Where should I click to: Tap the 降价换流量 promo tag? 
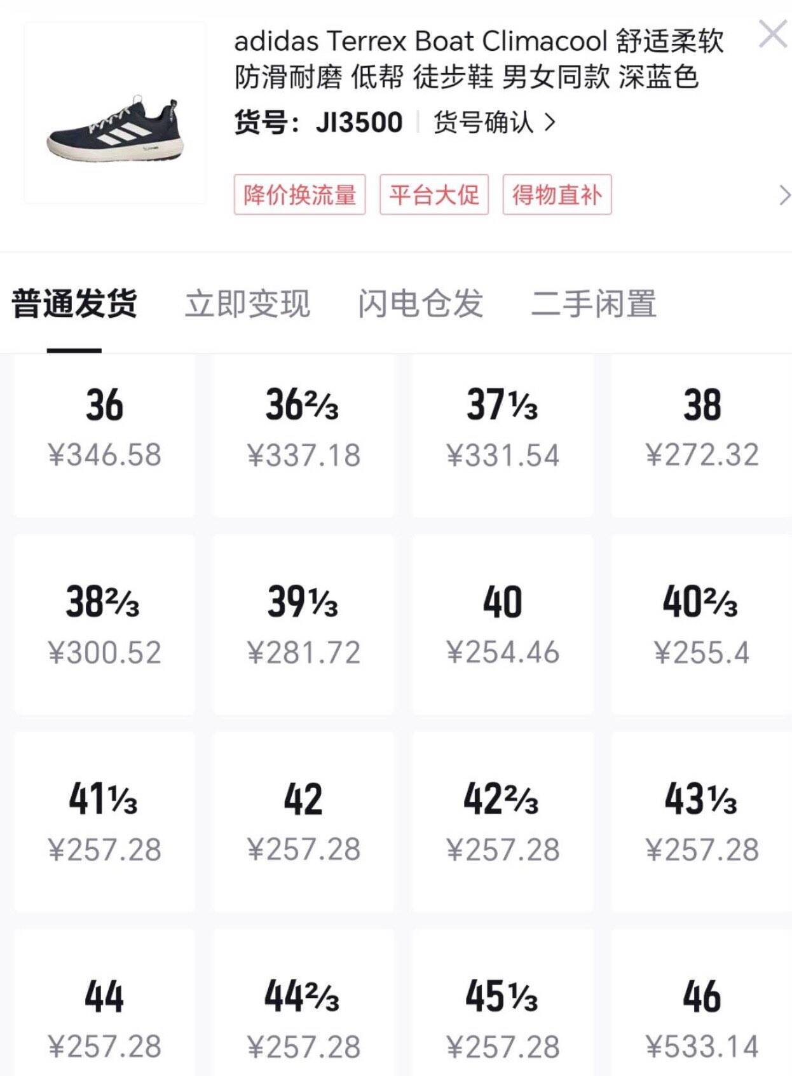[x=299, y=194]
